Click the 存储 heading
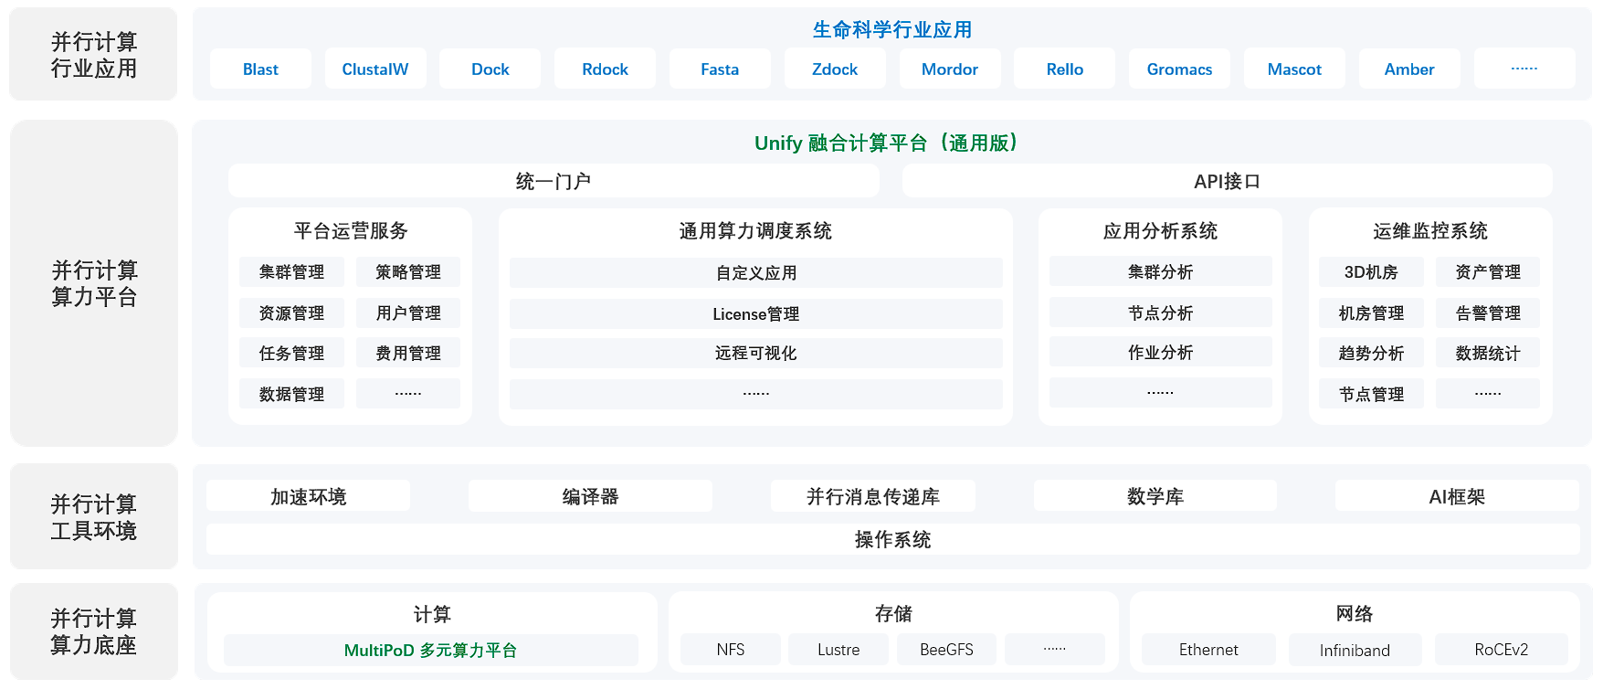This screenshot has width=1603, height=689. [x=893, y=613]
